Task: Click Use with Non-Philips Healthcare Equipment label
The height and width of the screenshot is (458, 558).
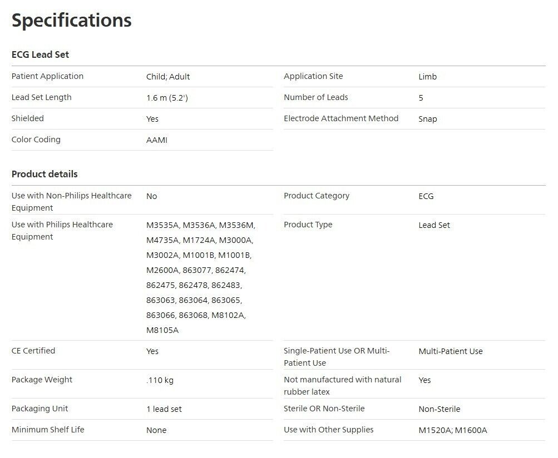Action: 72,202
